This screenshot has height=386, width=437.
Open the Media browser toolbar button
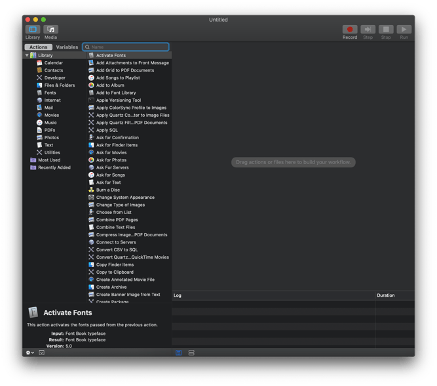[x=50, y=30]
